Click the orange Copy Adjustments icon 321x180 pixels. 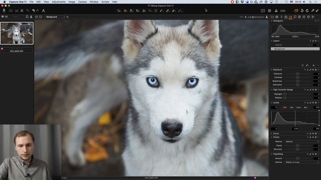(296, 10)
